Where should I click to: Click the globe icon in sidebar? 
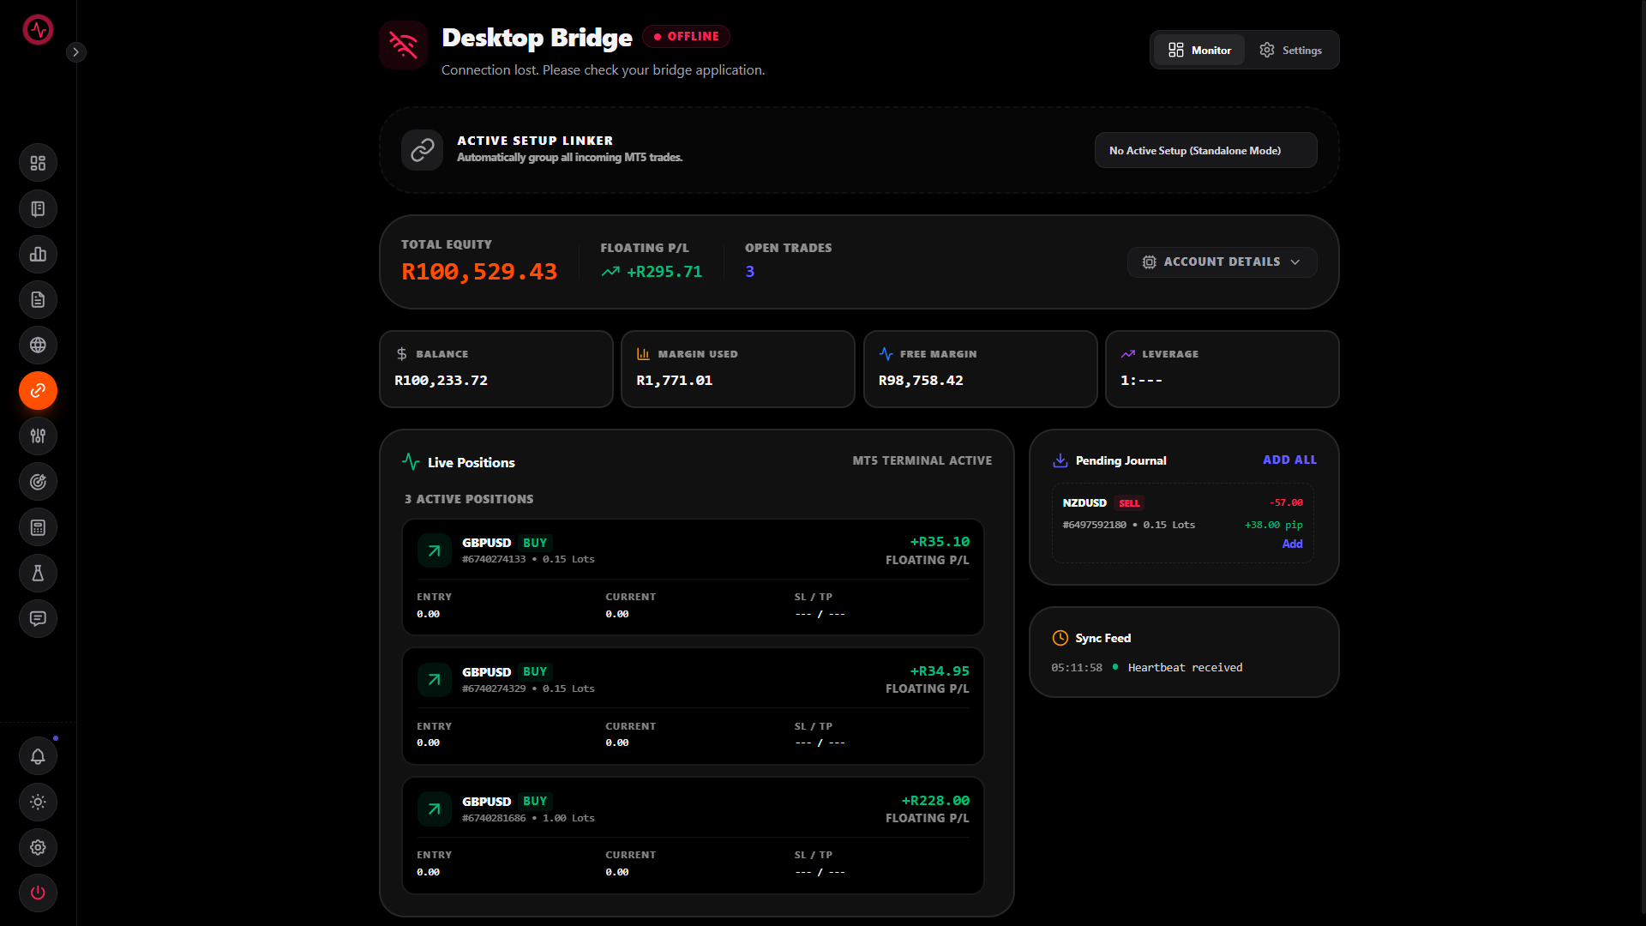point(38,345)
